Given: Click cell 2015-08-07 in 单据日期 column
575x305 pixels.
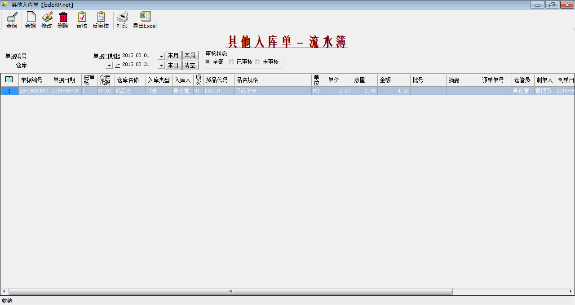Looking at the screenshot, I should [x=66, y=91].
